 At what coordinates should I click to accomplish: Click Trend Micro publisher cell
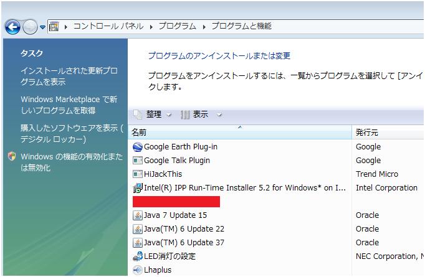377,174
